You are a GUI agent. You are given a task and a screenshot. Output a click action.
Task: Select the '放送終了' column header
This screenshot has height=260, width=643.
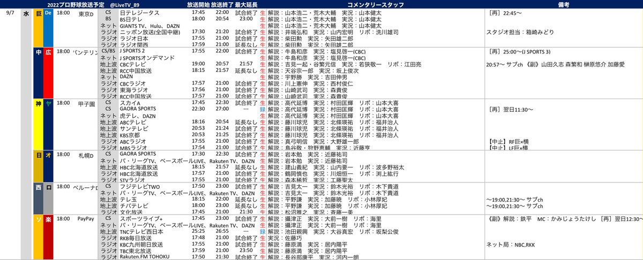pos(222,4)
